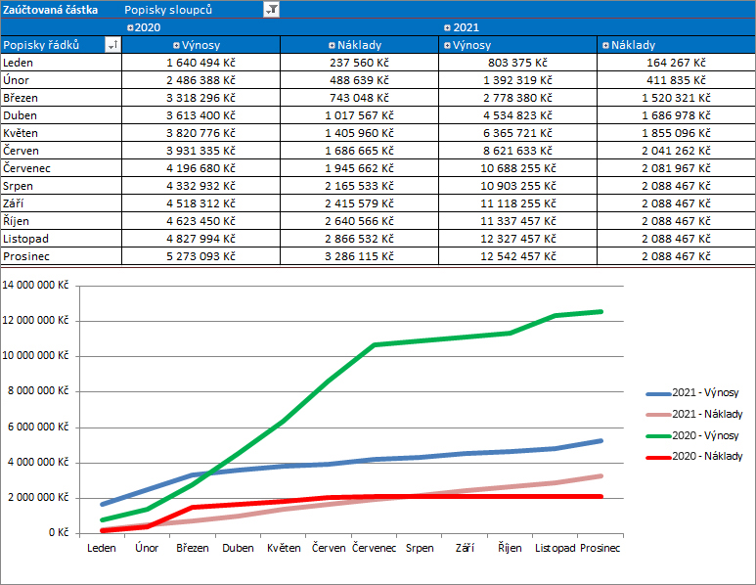The image size is (756, 585).
Task: Collapse the 2021 year group
Action: [x=447, y=27]
